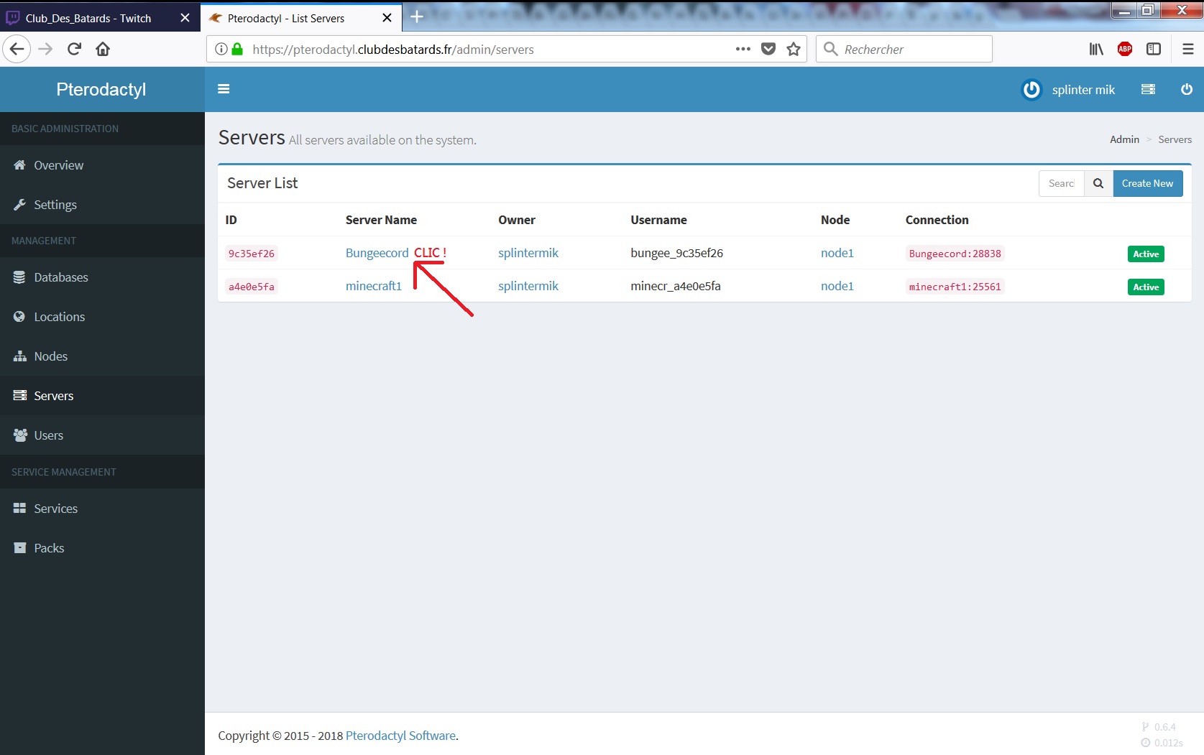Open the Firefox Library icon
The width and height of the screenshot is (1204, 755).
pos(1096,49)
